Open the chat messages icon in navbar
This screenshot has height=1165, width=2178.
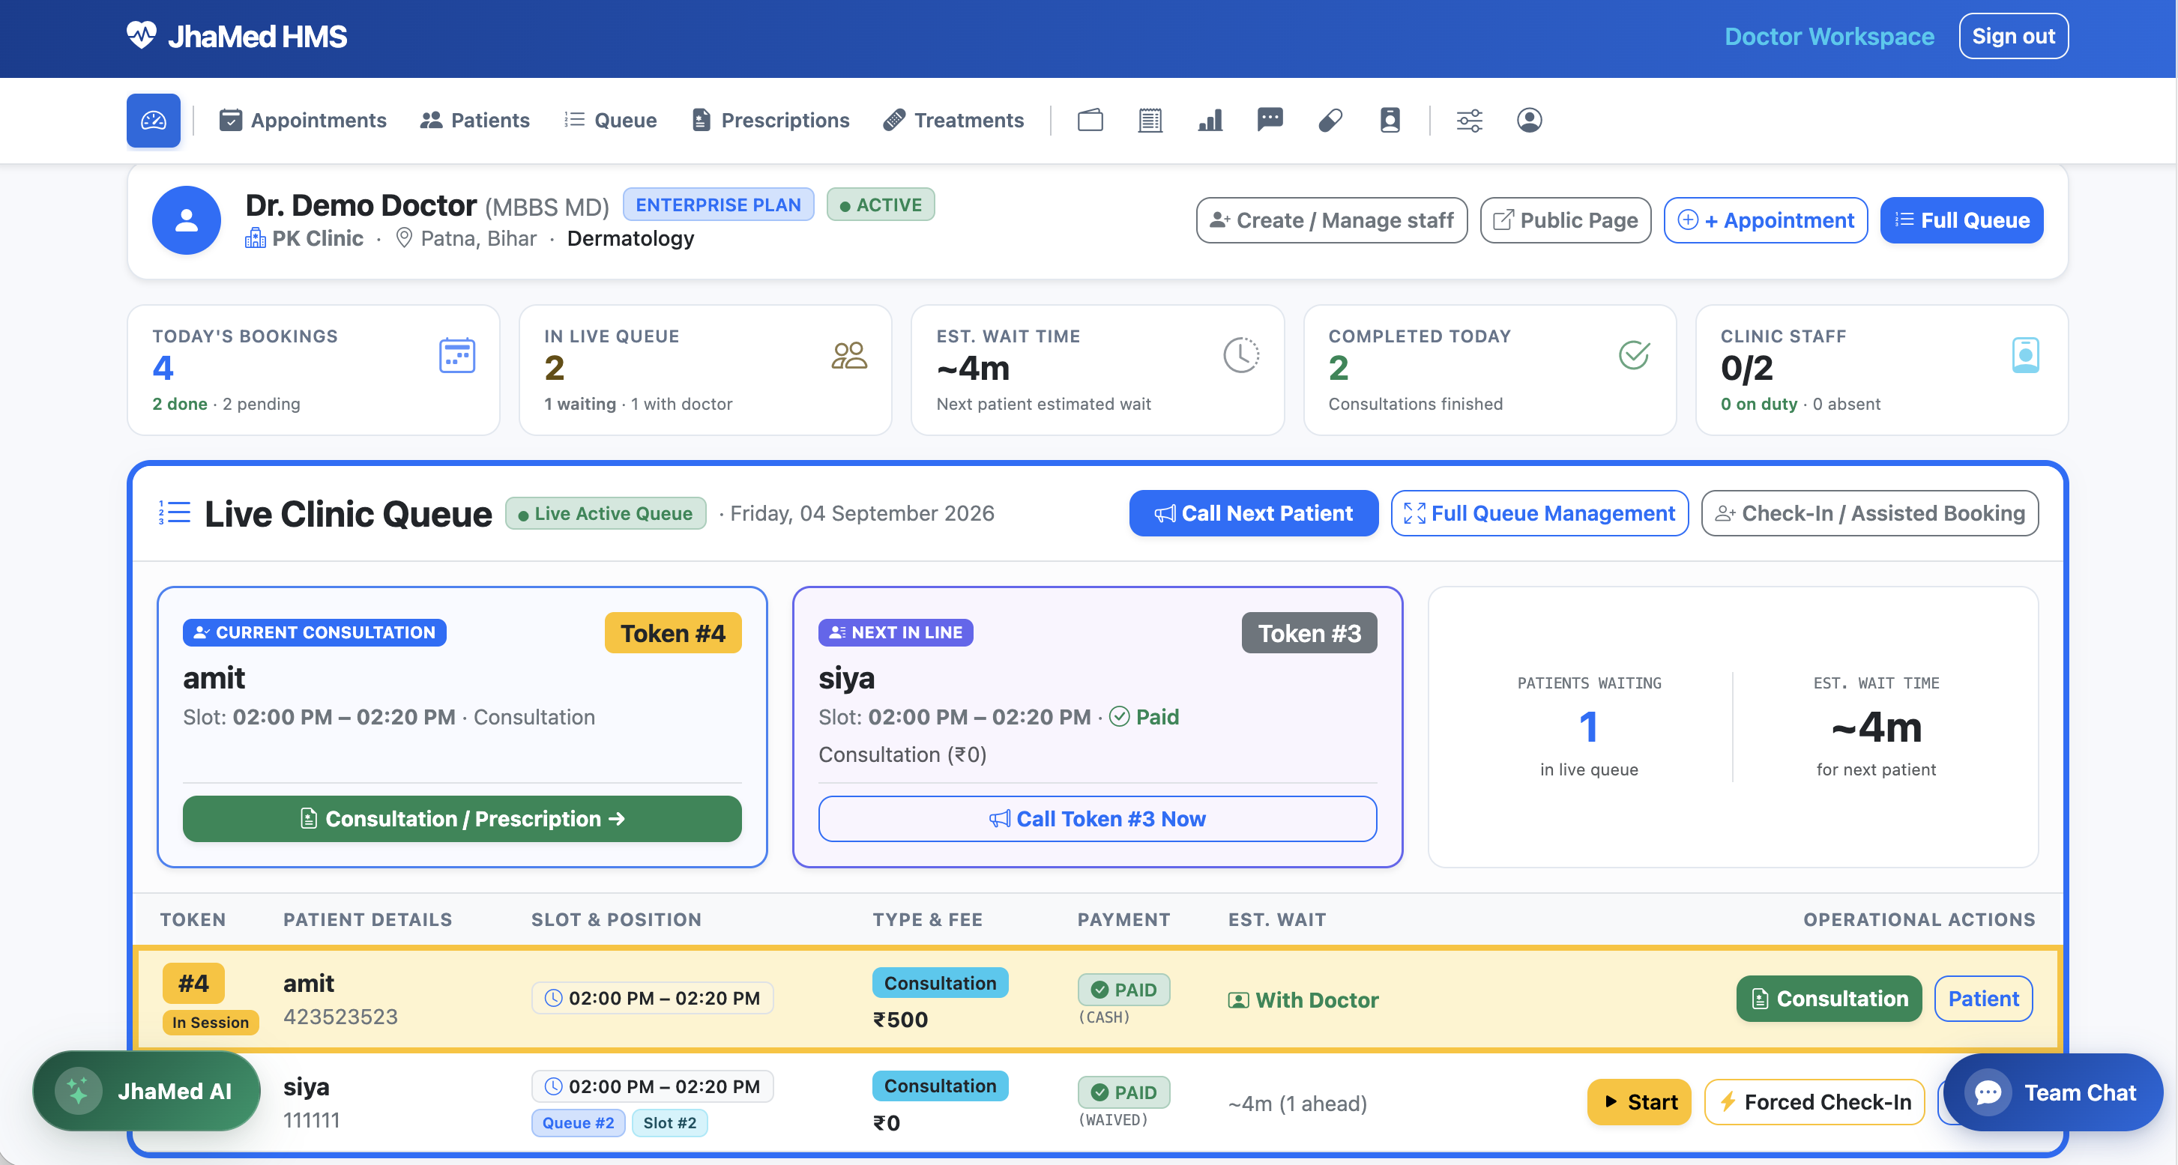(x=1270, y=120)
